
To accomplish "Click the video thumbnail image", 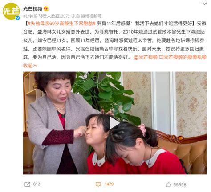I will (x=115, y=123).
